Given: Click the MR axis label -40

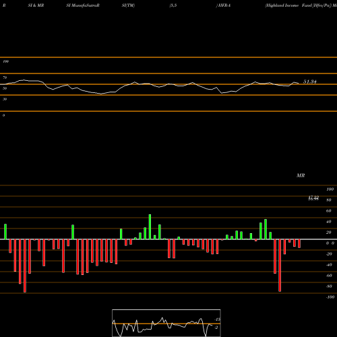Looking at the screenshot, I should click(329, 265).
